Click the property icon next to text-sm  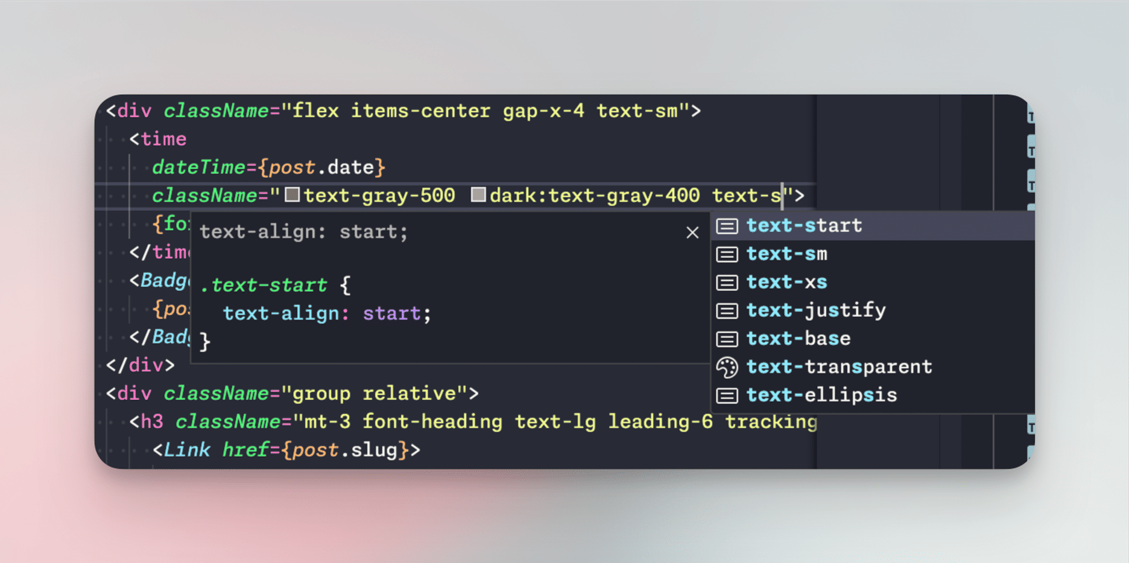click(x=727, y=255)
